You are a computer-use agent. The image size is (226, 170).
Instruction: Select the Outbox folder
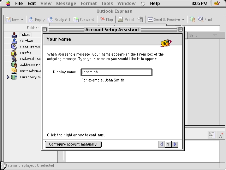click(27, 41)
